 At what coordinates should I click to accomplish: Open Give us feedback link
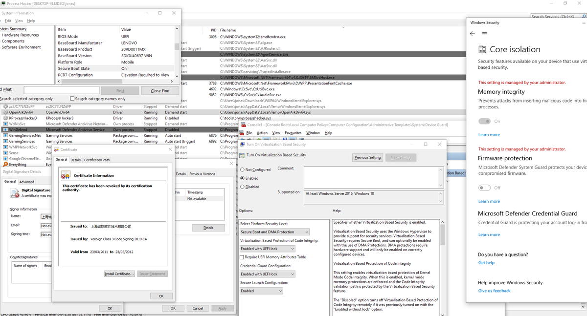[x=494, y=291]
